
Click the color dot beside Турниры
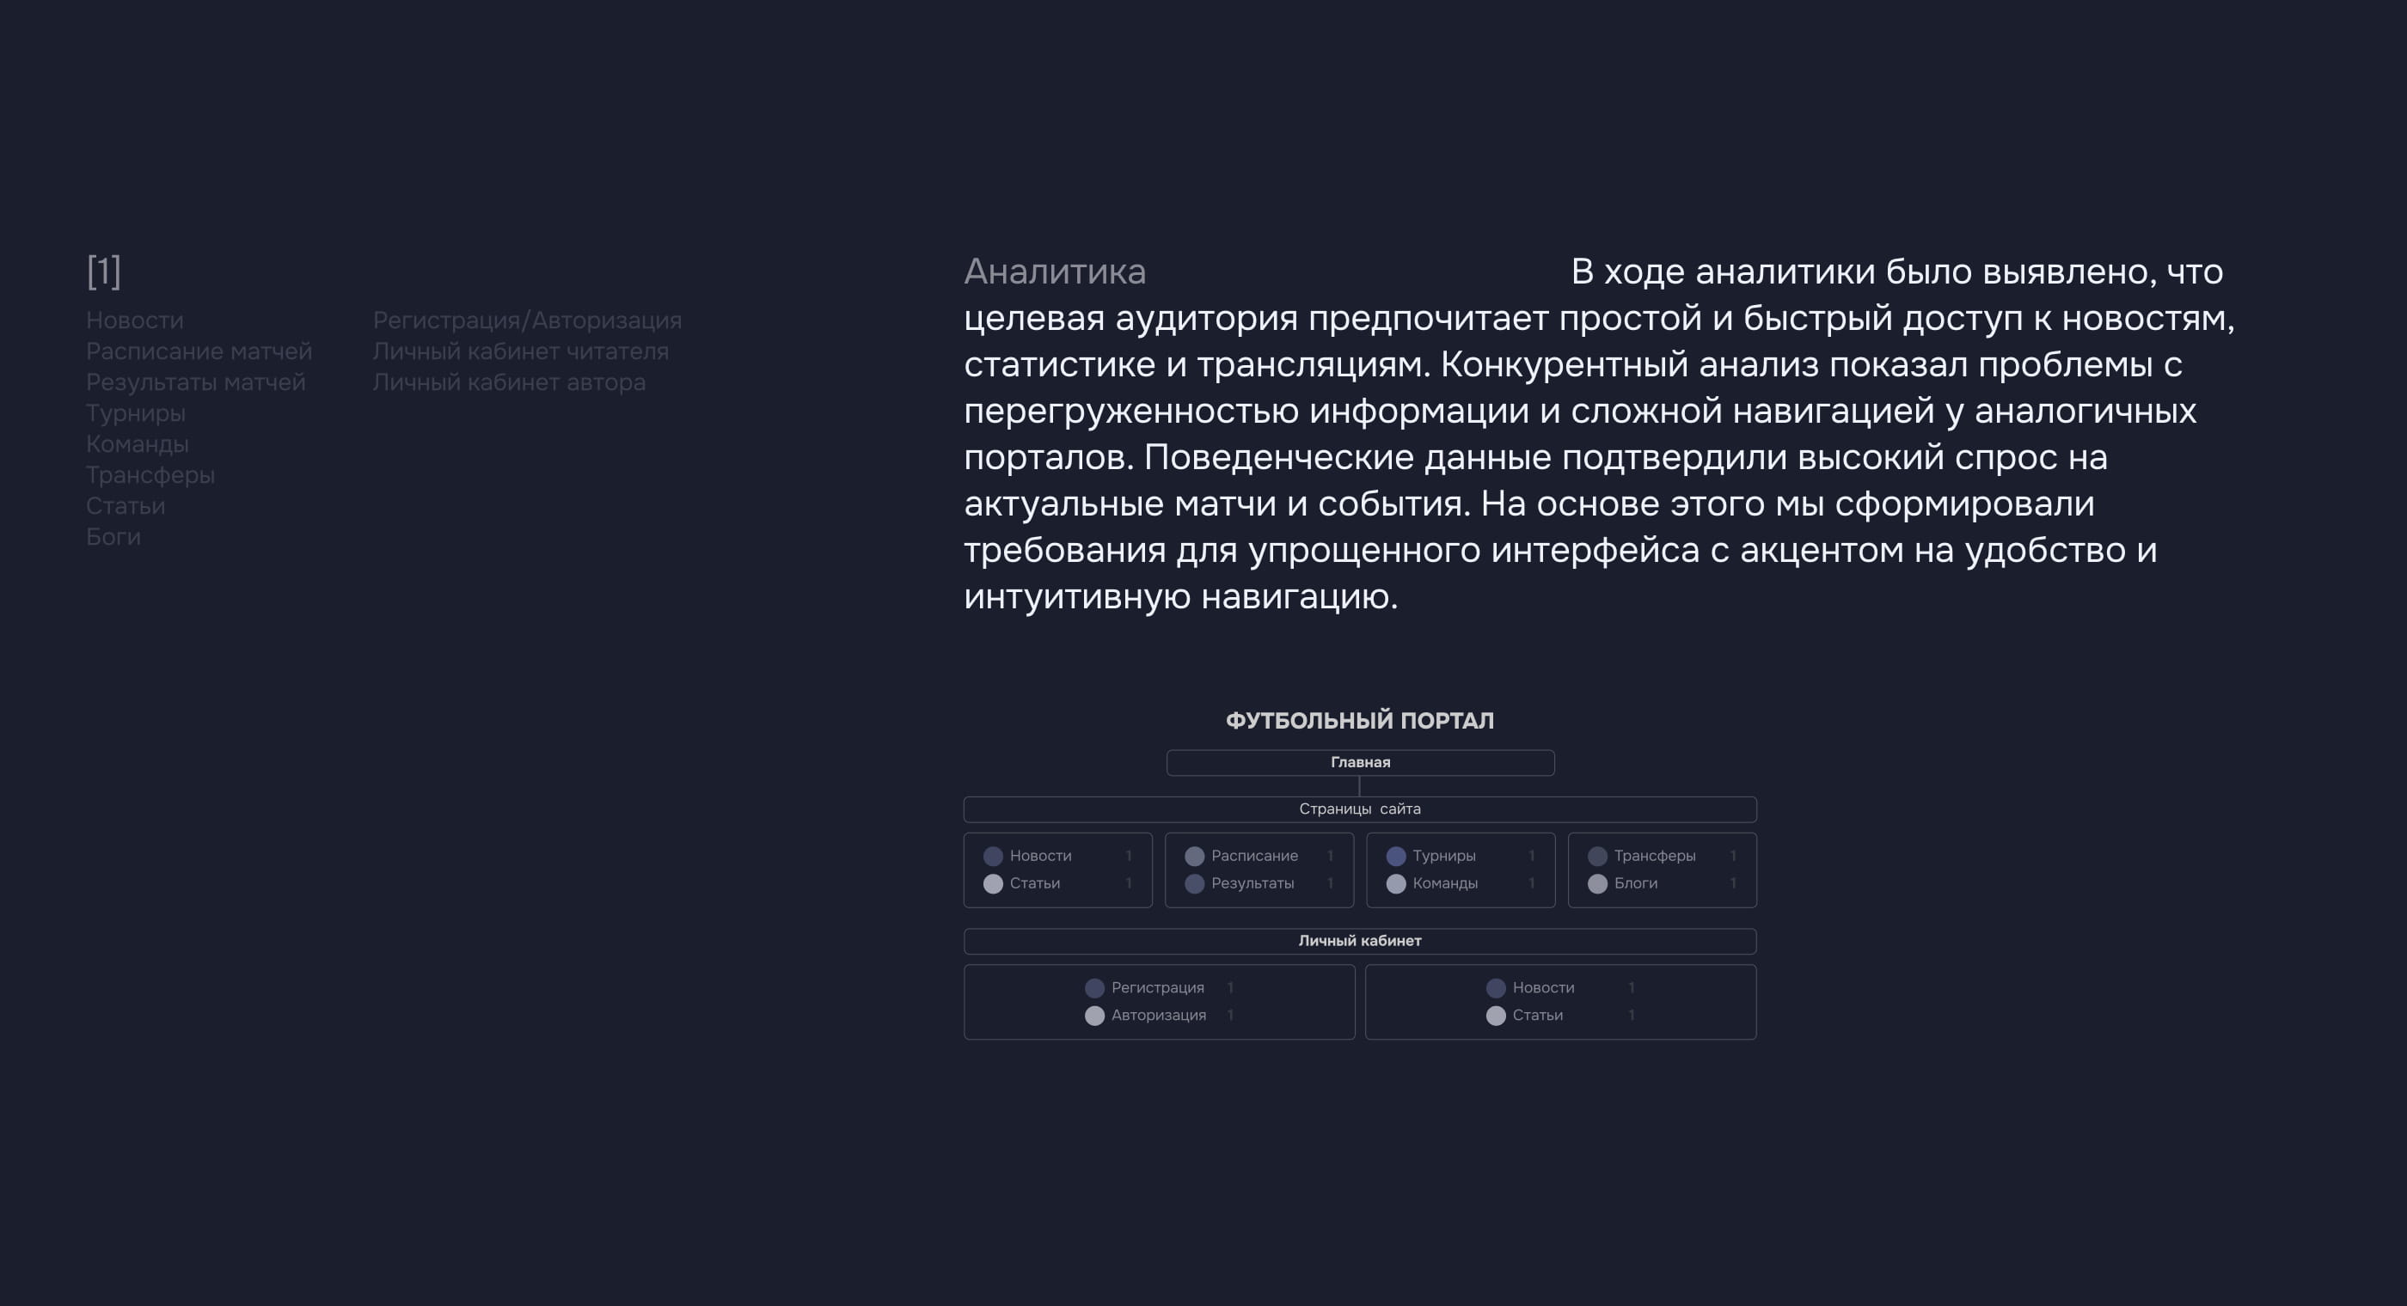[x=1396, y=856]
